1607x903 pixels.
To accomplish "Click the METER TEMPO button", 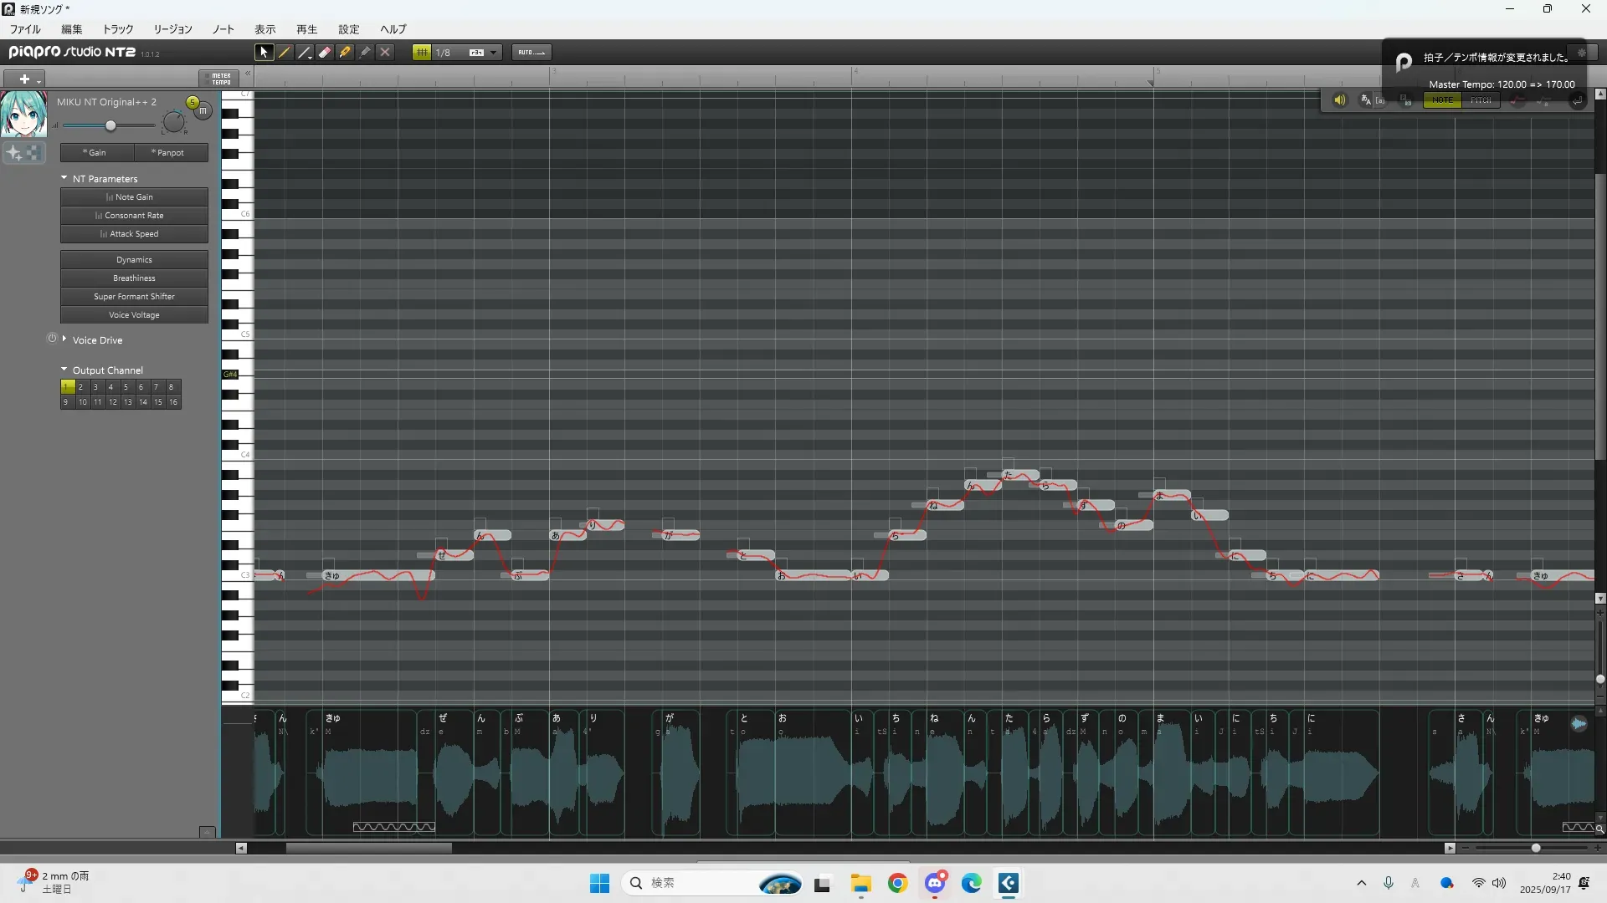I will pos(220,79).
